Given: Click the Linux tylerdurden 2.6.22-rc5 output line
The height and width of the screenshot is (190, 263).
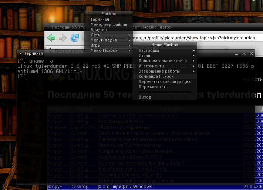Looking at the screenshot, I should (135, 66).
